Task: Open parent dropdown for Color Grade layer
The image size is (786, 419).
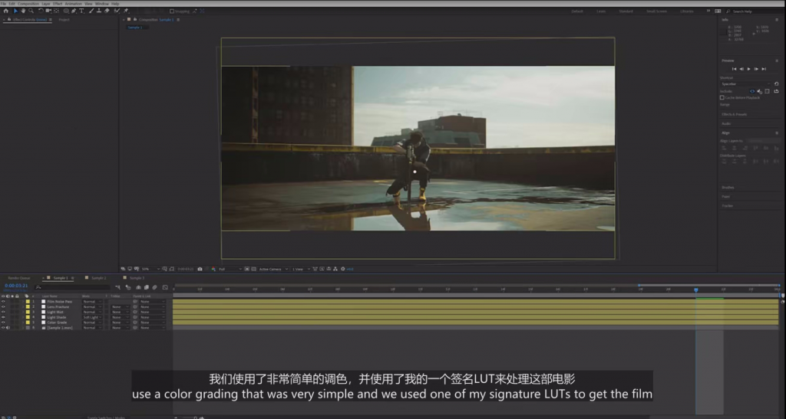Action: pyautogui.click(x=153, y=322)
